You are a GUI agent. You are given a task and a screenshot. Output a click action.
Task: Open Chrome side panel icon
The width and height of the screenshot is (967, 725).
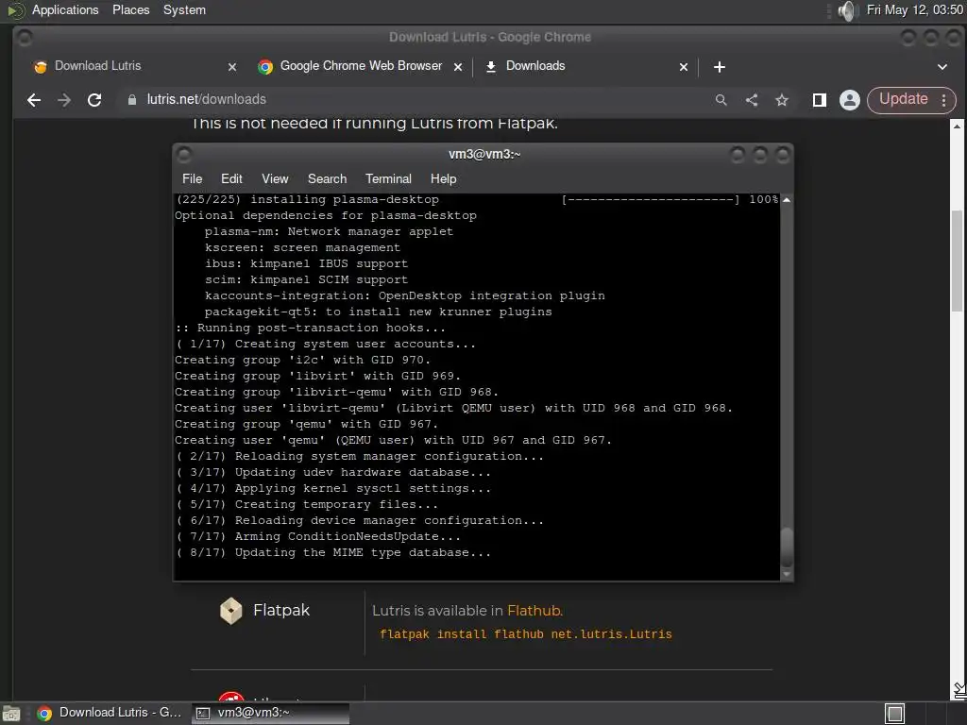[819, 100]
